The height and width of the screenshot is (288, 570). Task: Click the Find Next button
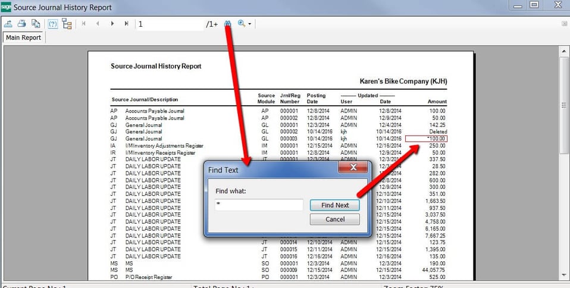[x=335, y=205]
